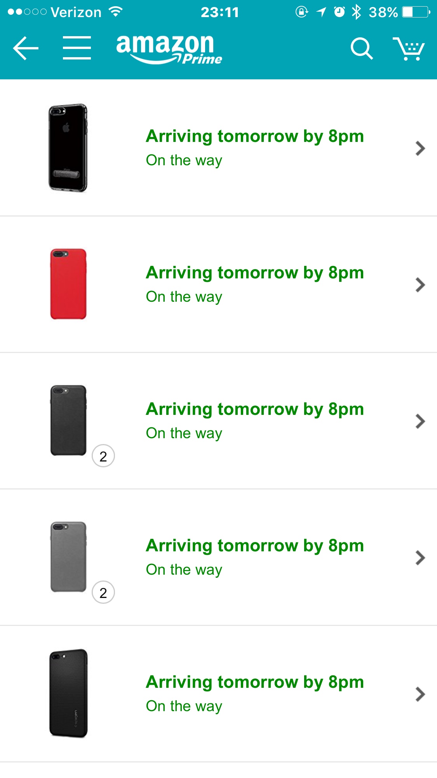Select the red case thumbnail
Viewport: 437px width, 778px height.
(68, 284)
